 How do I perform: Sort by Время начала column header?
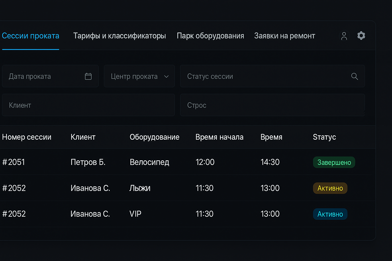tap(219, 137)
